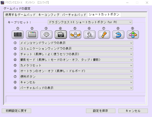The image size is (152, 117).
Task: Expand the 便利ボタン dropdown
Action: tap(76, 77)
